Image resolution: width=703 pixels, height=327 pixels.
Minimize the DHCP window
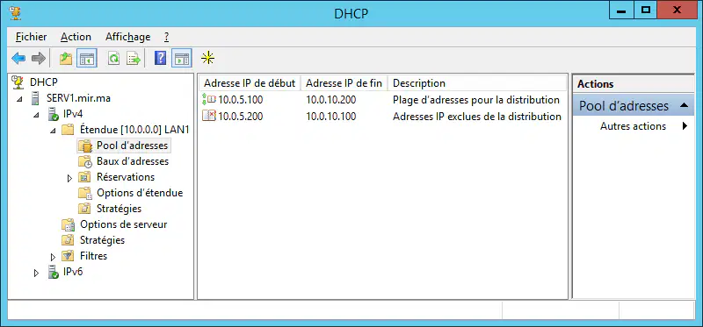[x=621, y=11]
